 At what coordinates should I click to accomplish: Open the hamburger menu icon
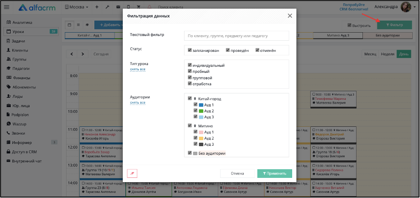click(6, 7)
